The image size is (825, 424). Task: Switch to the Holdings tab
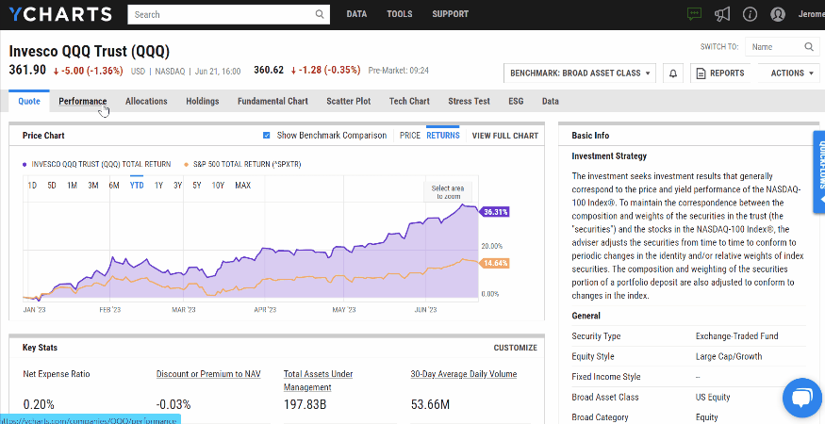[202, 101]
